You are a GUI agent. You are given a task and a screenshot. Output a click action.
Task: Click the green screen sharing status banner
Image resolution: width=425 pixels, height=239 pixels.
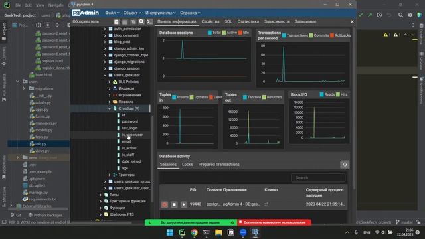(x=191, y=222)
